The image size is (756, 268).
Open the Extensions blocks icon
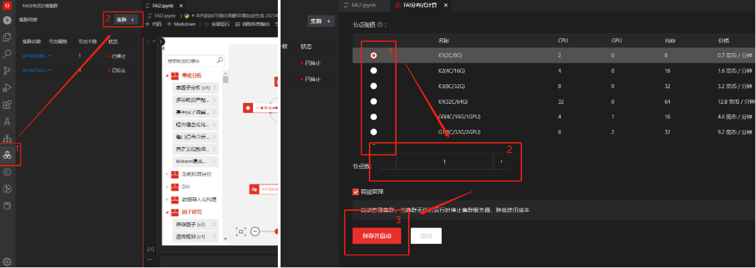click(7, 104)
